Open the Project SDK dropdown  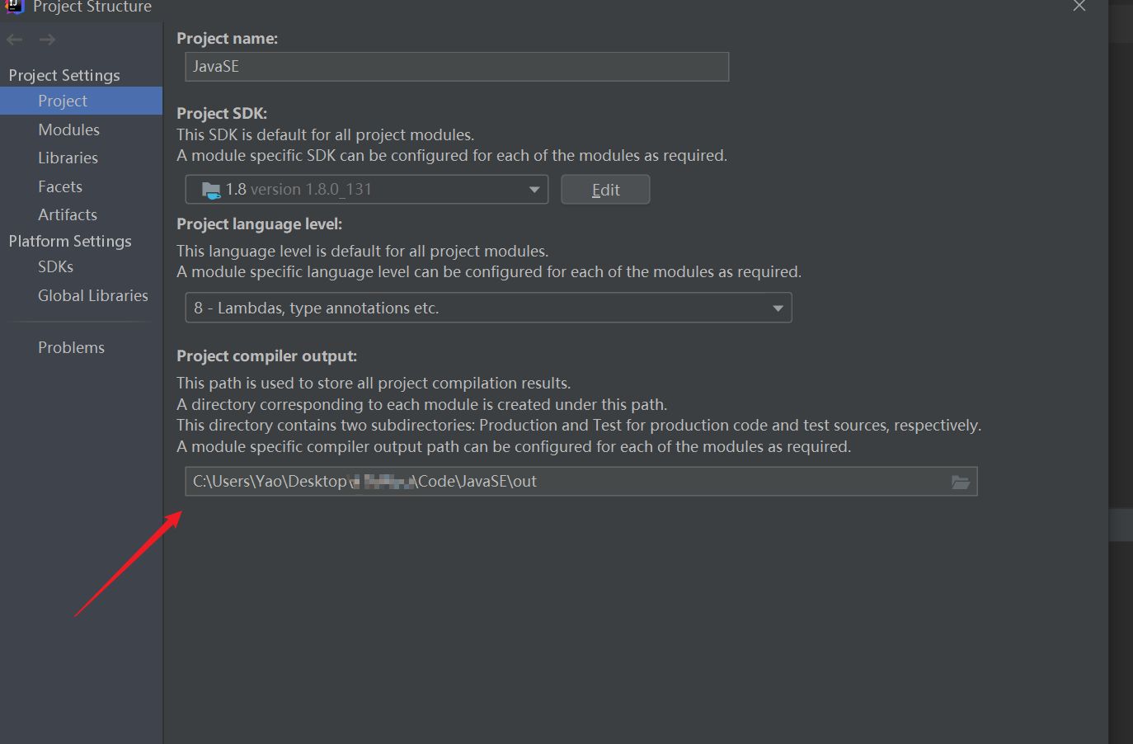coord(366,190)
